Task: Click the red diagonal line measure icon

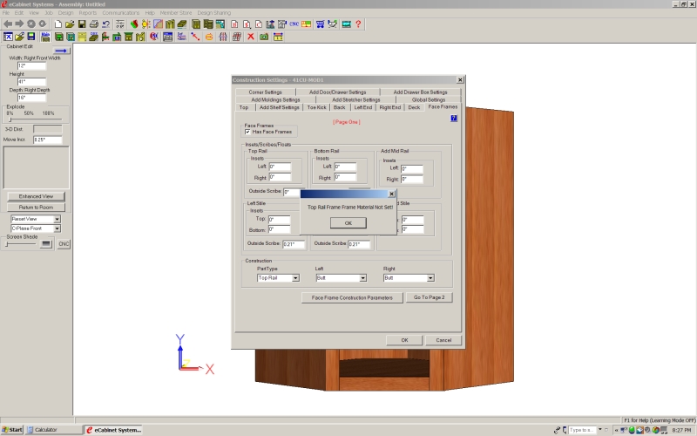Action: click(195, 37)
